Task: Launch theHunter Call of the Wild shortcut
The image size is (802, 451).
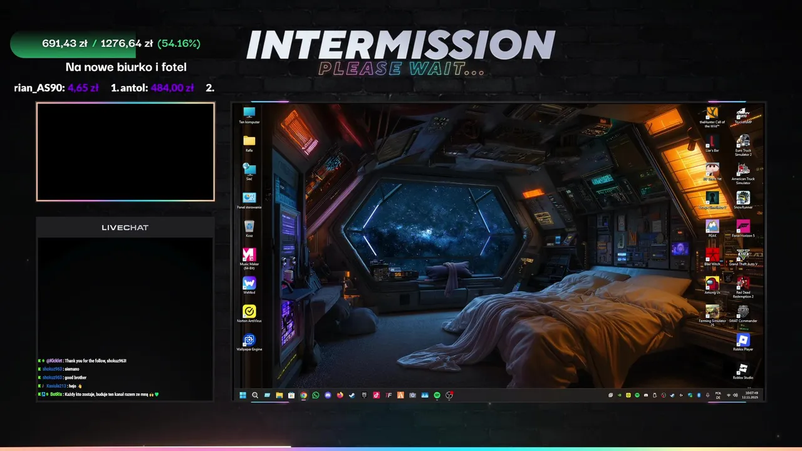Action: (x=712, y=117)
